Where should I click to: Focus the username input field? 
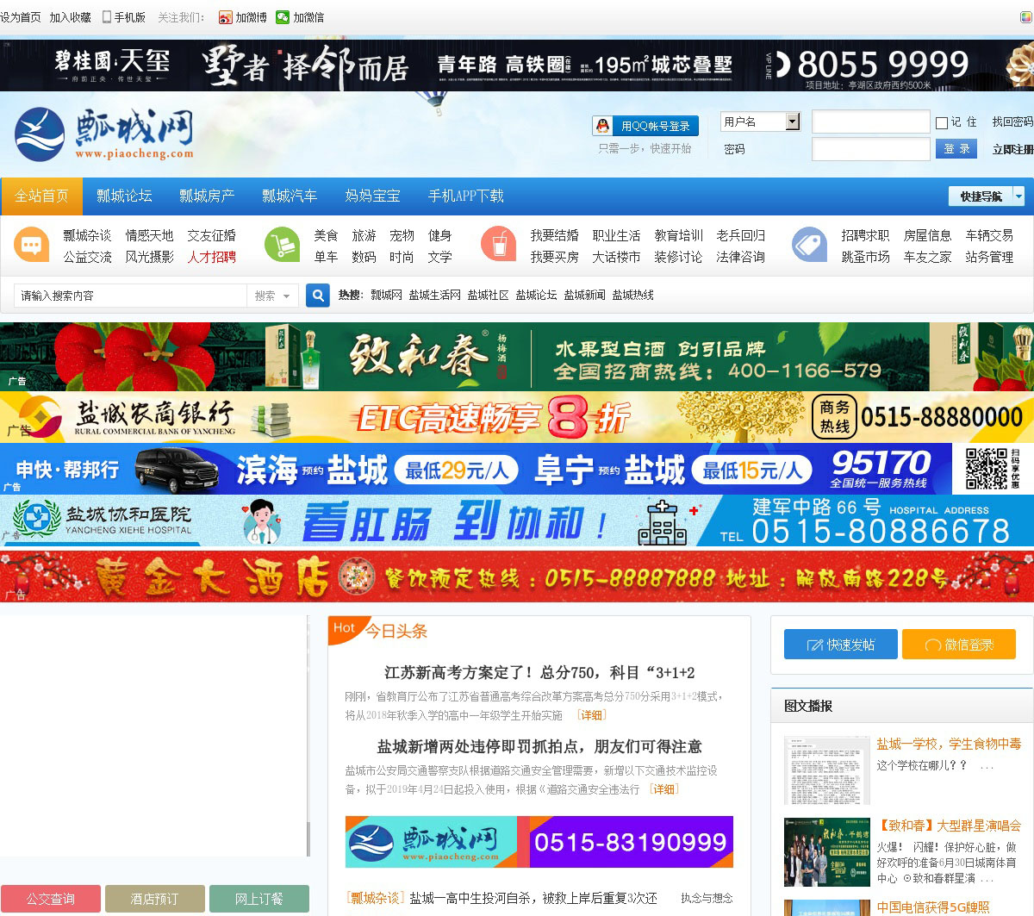871,122
